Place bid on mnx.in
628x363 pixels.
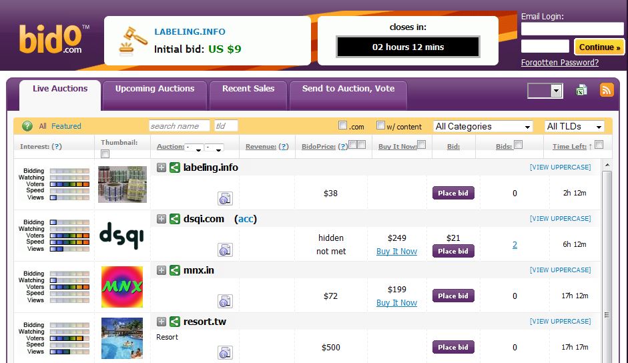(453, 296)
